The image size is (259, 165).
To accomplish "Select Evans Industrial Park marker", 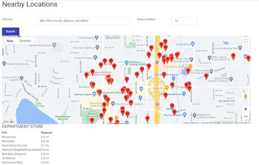I will 240,48.
